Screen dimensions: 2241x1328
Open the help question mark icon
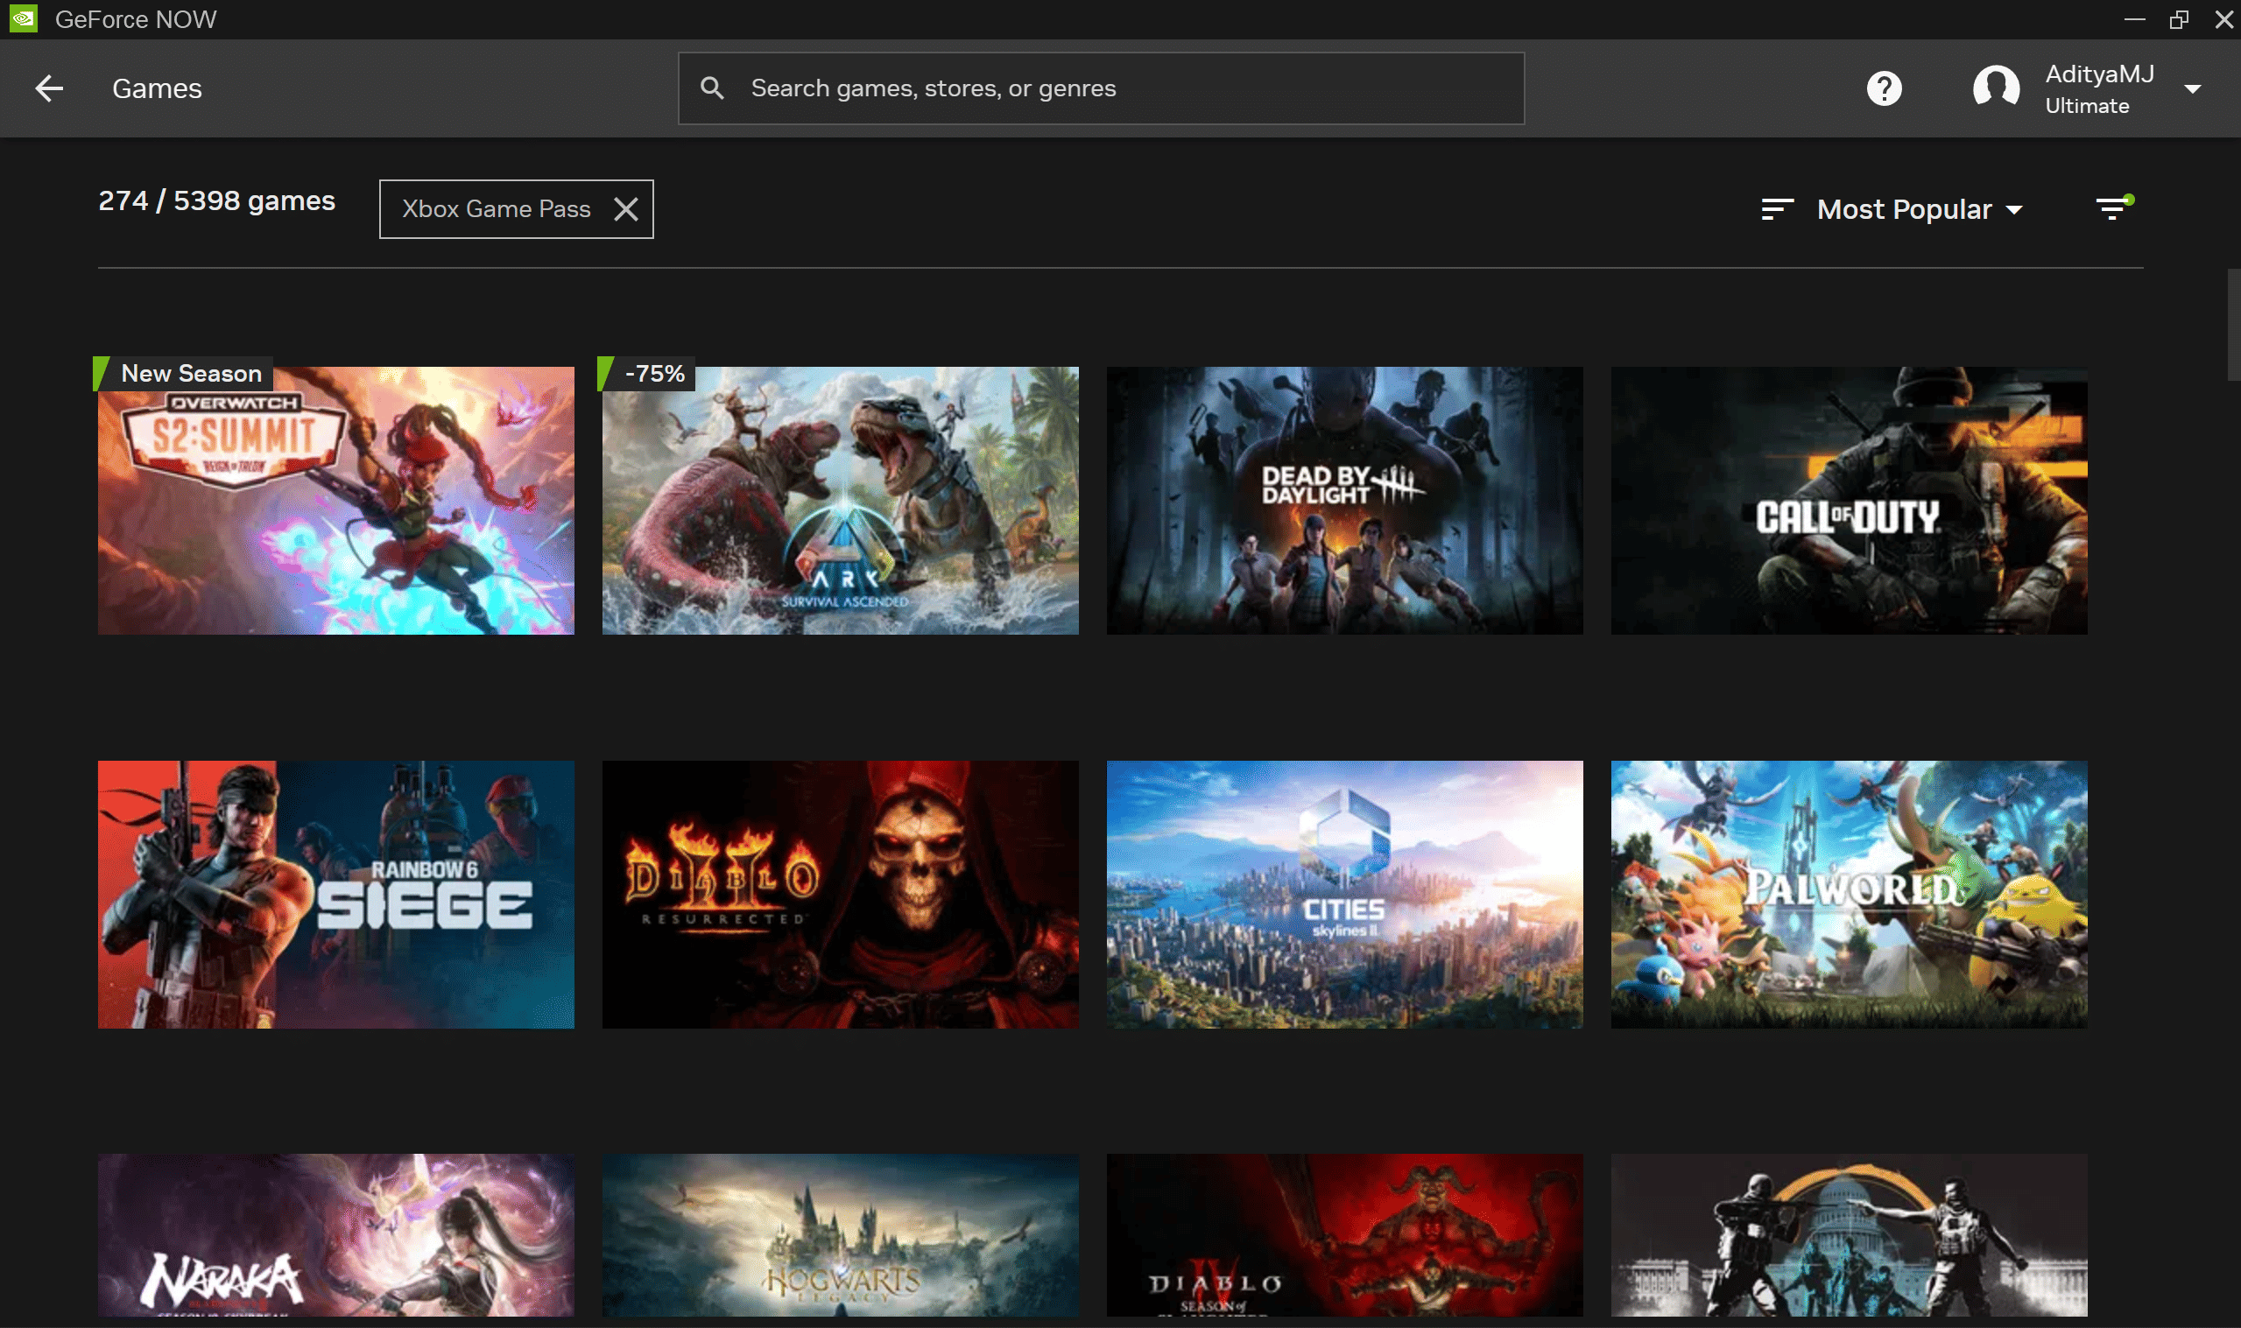pos(1885,88)
